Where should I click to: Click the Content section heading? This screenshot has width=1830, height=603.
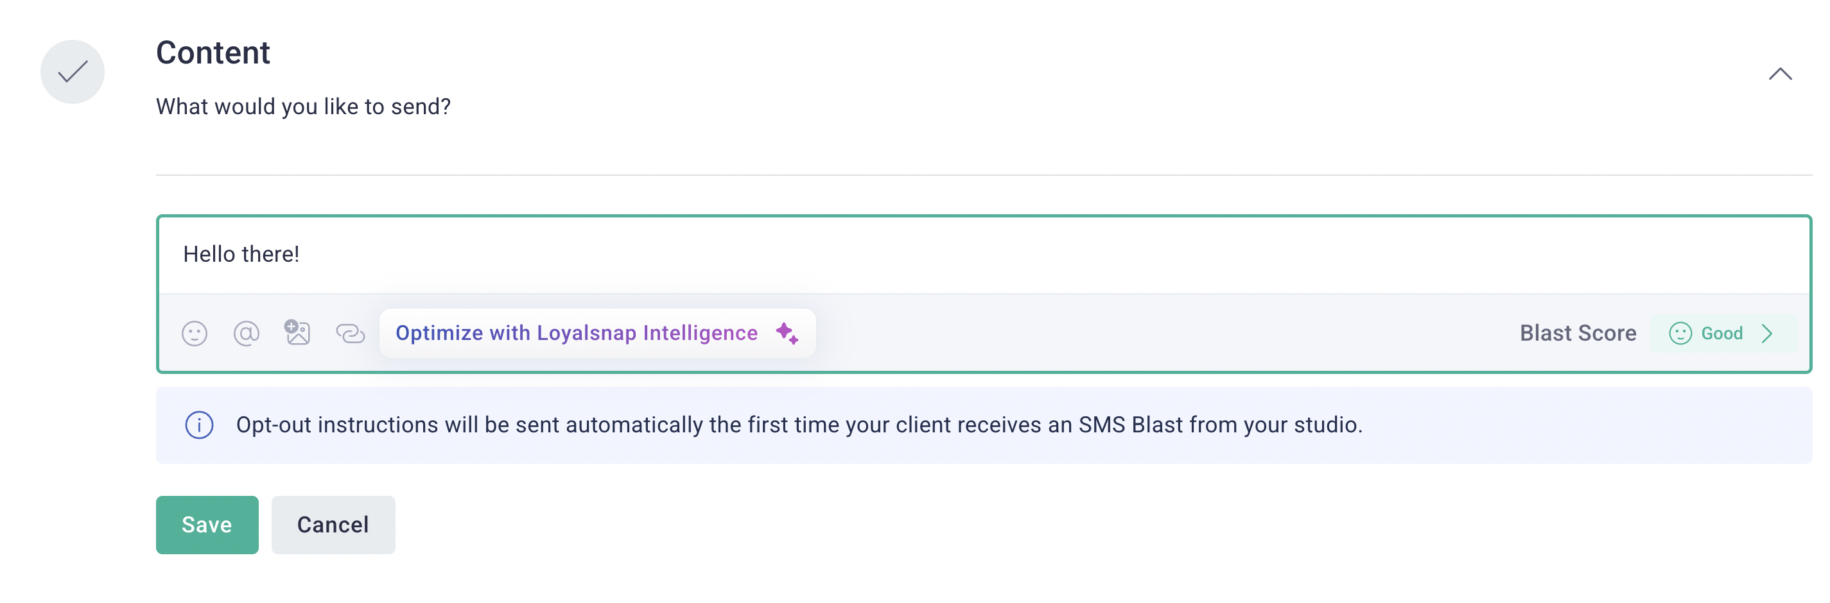coord(213,53)
